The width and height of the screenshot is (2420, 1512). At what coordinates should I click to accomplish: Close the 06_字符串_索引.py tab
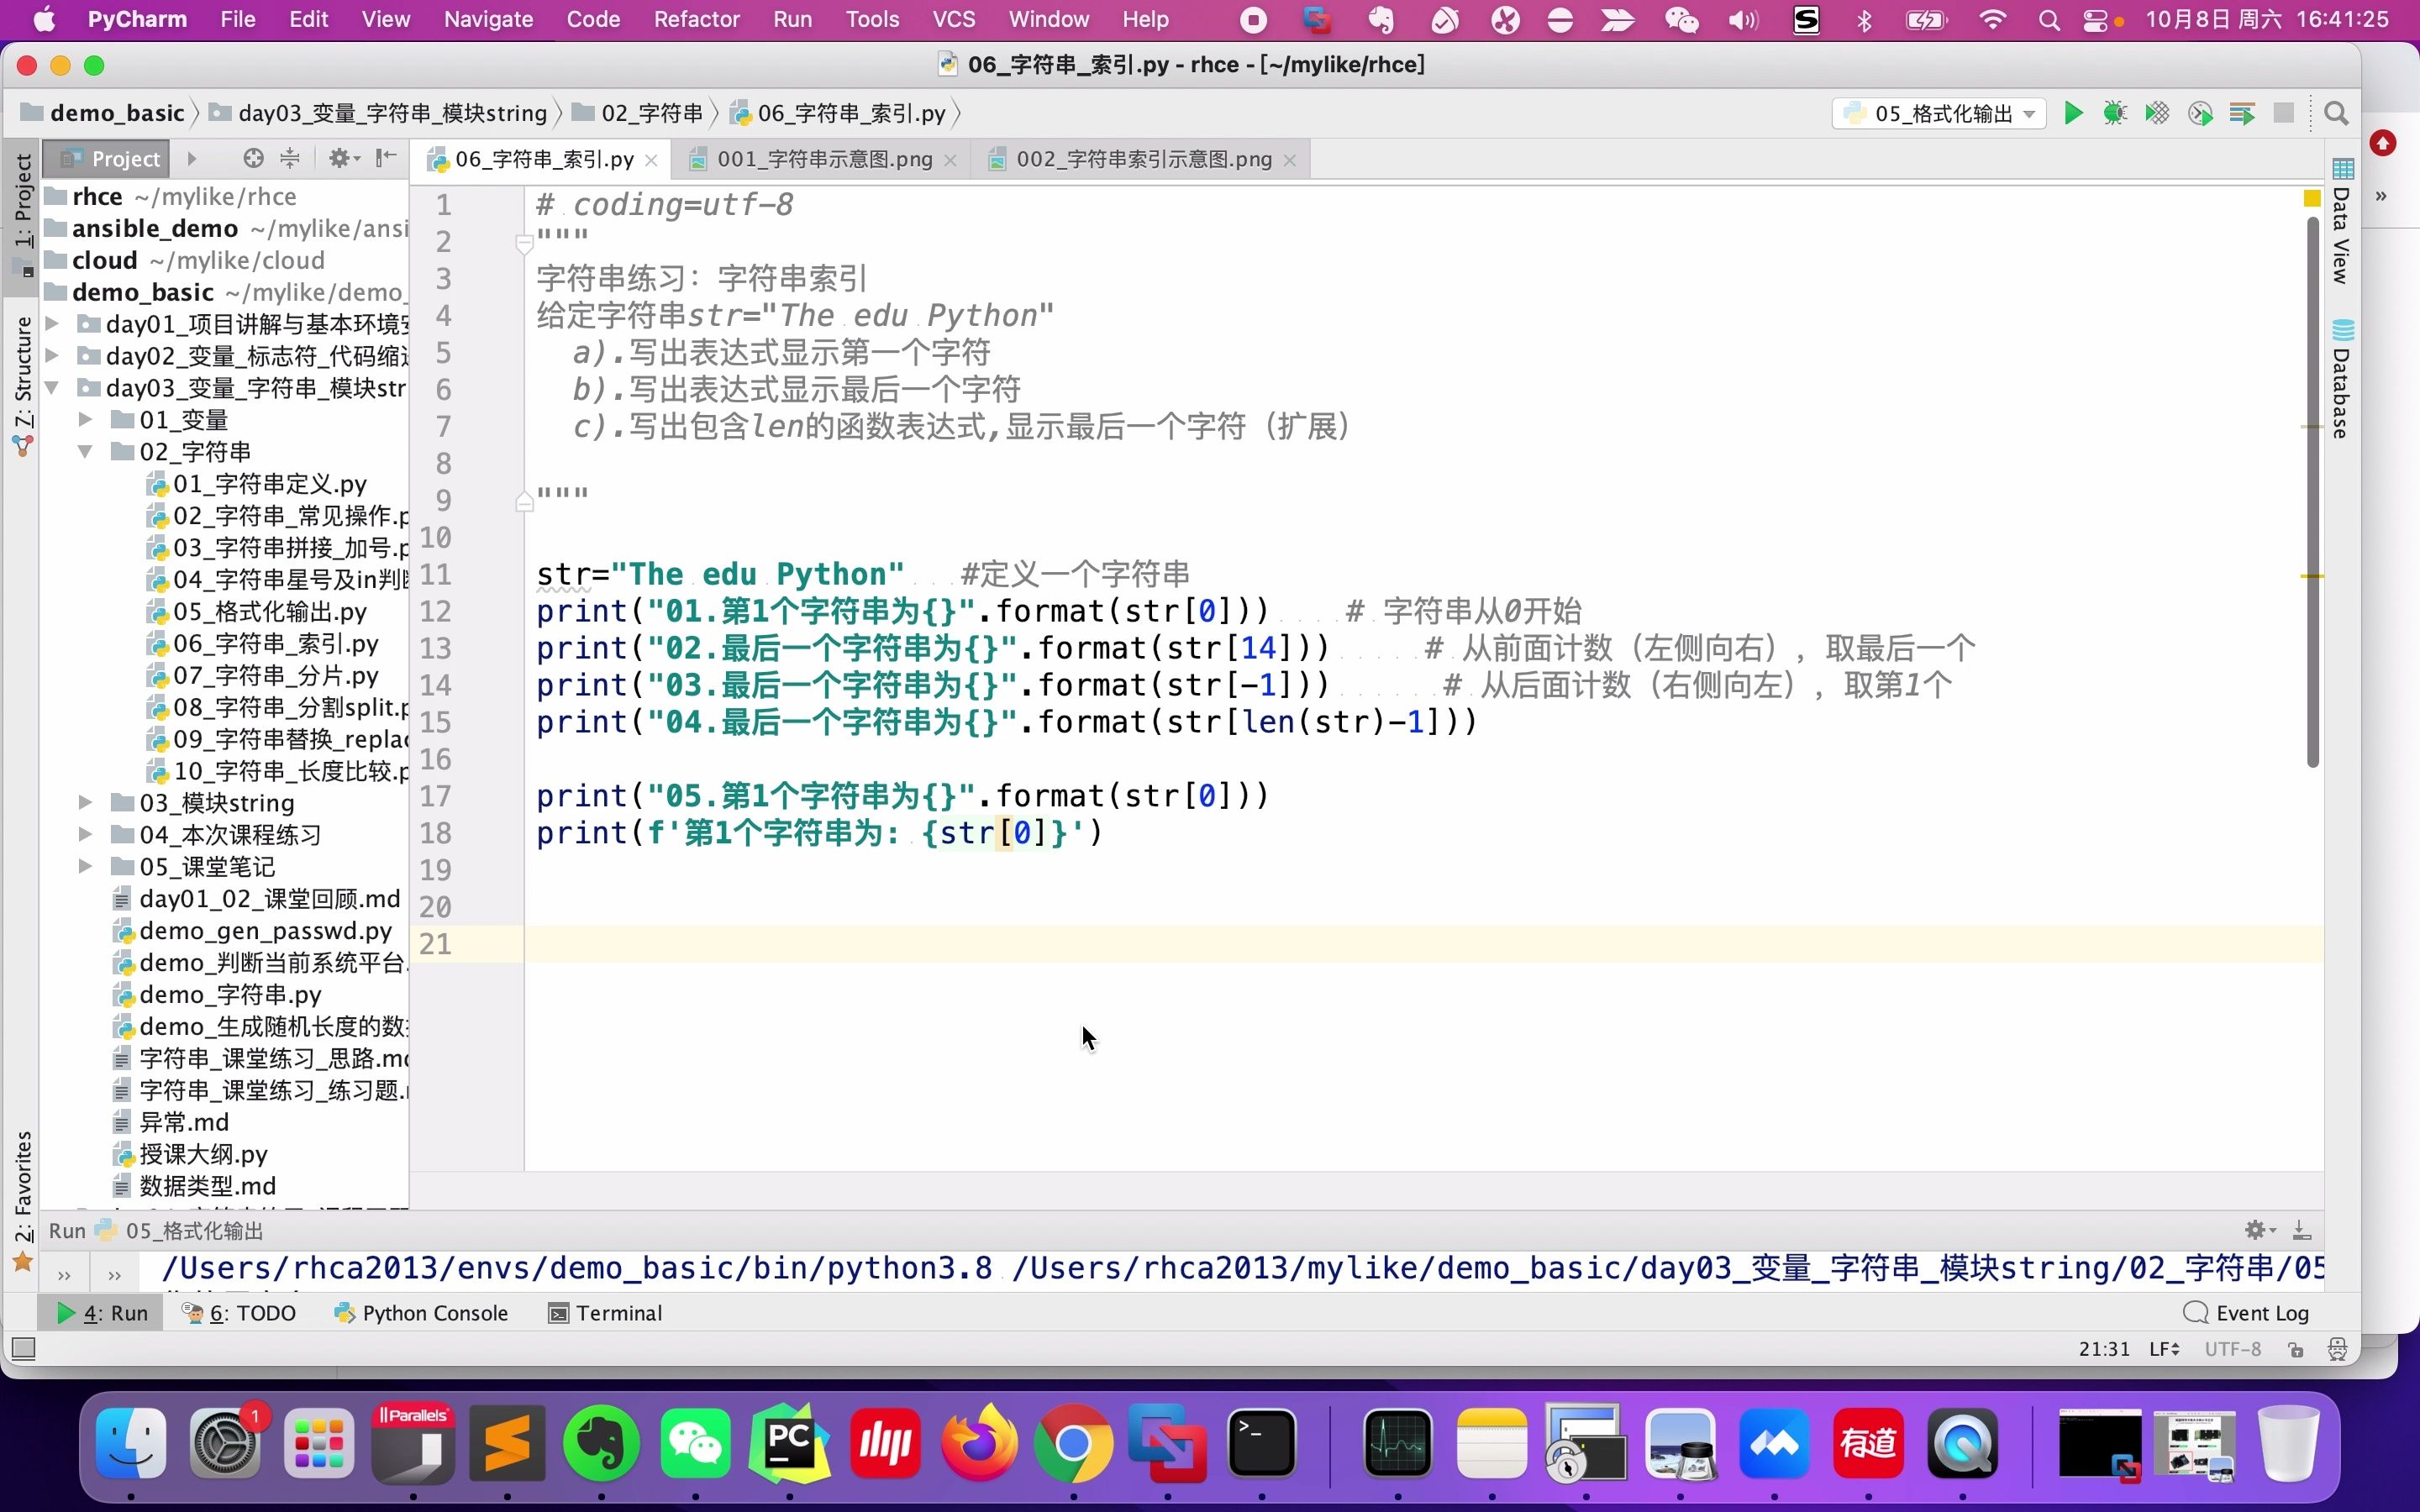coord(651,160)
